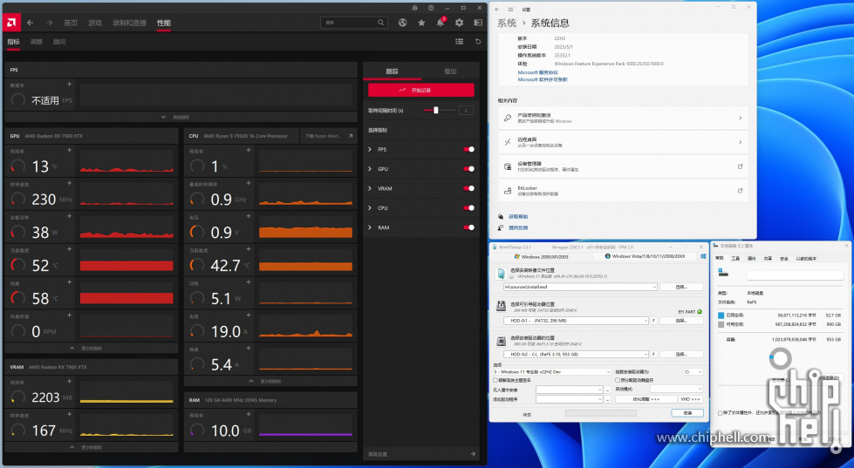Open hamburger menu in Settings window
Viewport: 854px width, 468px height.
tap(510, 10)
